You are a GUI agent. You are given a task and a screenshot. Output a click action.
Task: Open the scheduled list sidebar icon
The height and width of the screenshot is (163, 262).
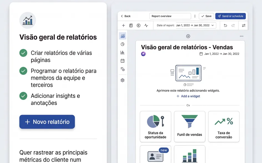click(x=123, y=69)
